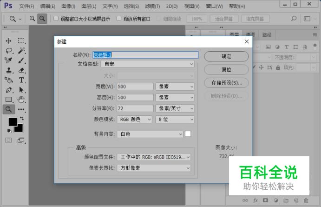
Task: Click the width input field
Action: click(x=135, y=87)
